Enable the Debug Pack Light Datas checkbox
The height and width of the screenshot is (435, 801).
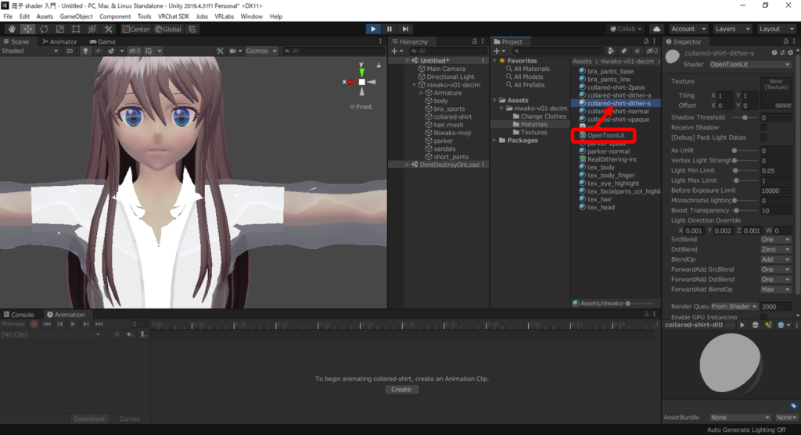(763, 137)
